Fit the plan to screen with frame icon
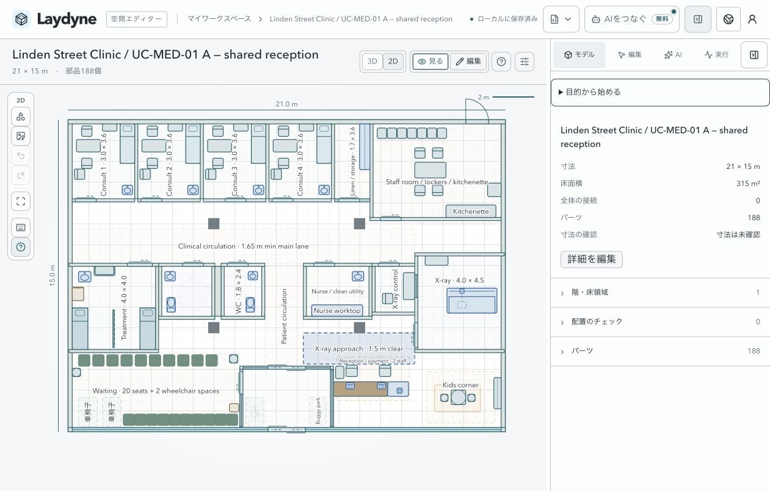The width and height of the screenshot is (770, 491). click(21, 201)
